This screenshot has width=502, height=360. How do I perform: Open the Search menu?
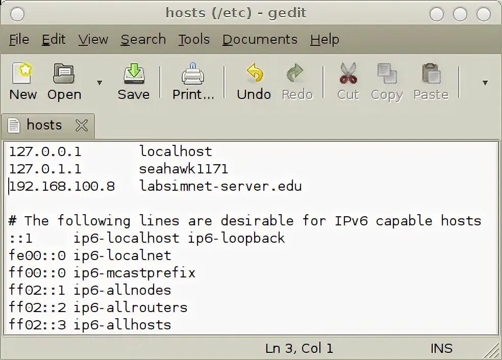click(143, 39)
